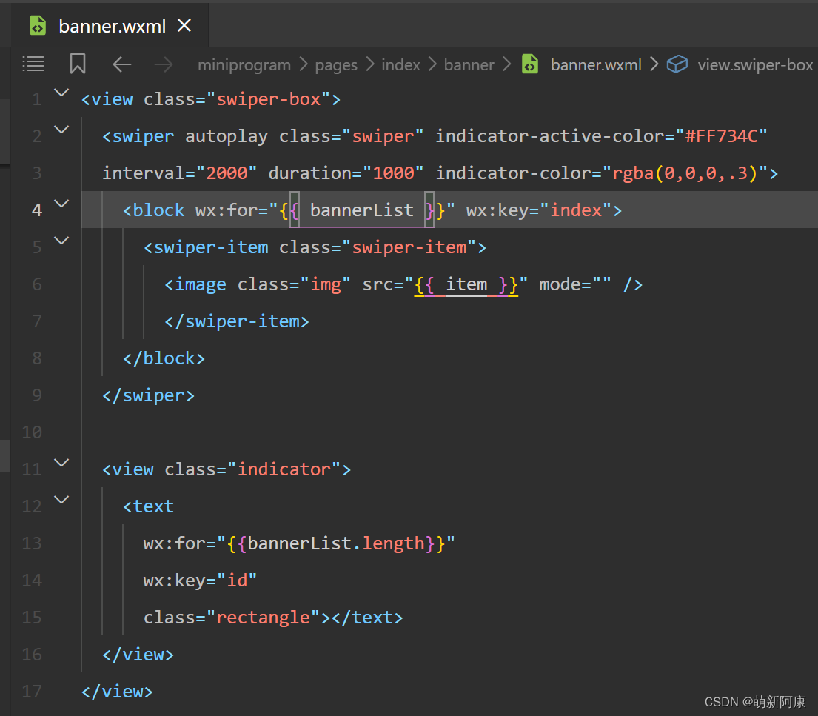Image resolution: width=818 pixels, height=716 pixels.
Task: Click the file icon on banner.wxml tab
Action: click(38, 25)
